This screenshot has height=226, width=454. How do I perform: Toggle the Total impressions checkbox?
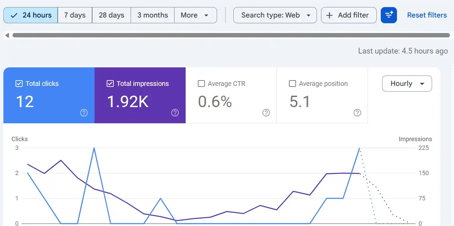(110, 84)
